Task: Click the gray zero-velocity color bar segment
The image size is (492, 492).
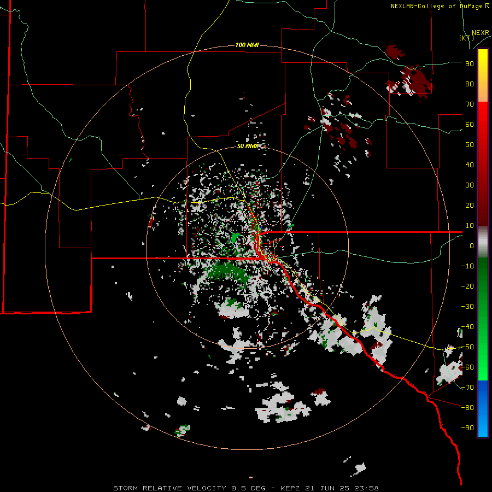Action: pyautogui.click(x=483, y=242)
